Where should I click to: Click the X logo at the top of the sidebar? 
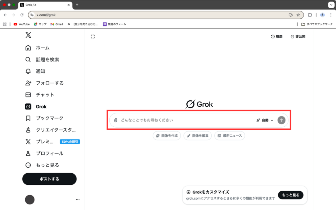pyautogui.click(x=28, y=35)
